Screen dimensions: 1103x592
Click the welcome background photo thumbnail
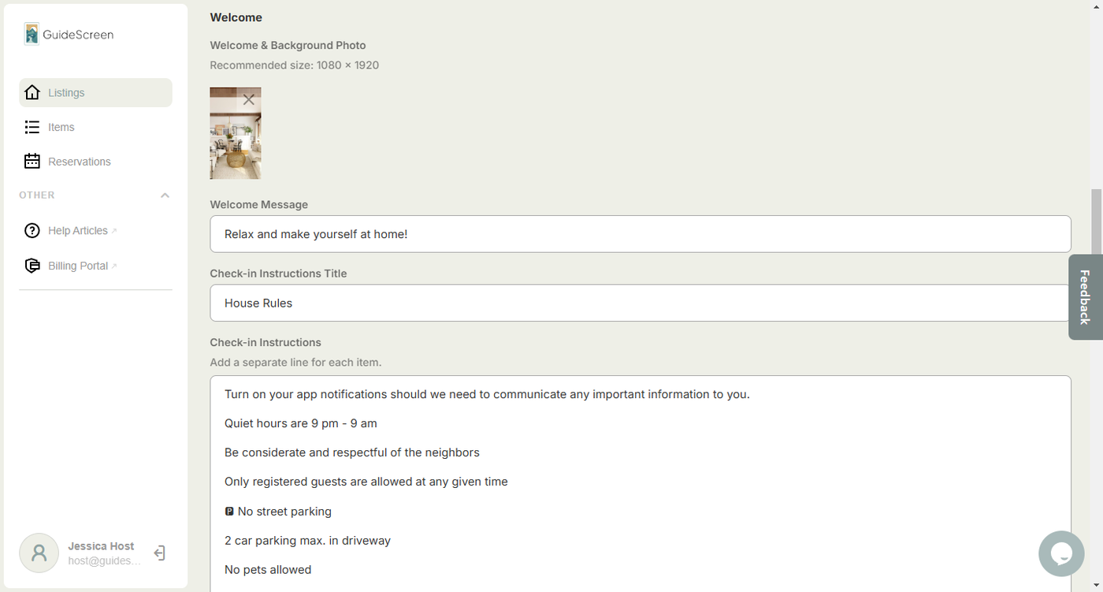tap(235, 142)
